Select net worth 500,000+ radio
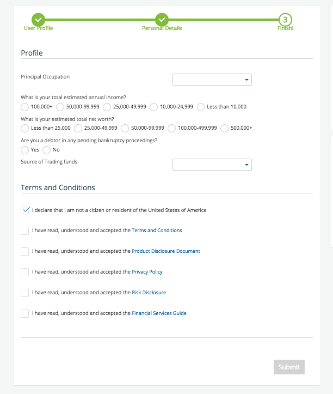This screenshot has width=333, height=394. click(224, 129)
